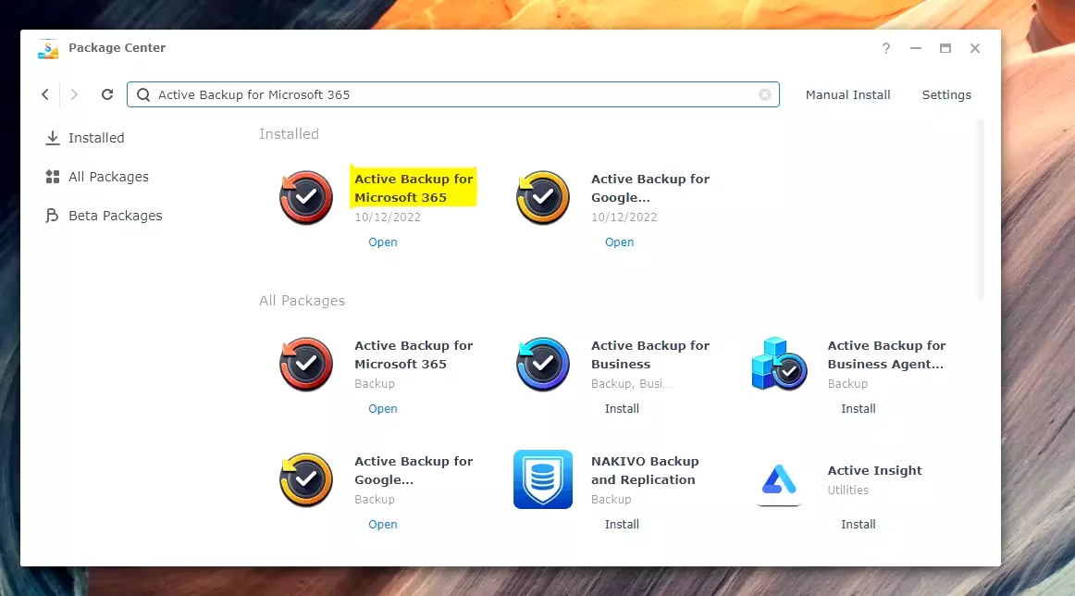
Task: Click inside the package search field
Action: click(x=416, y=93)
